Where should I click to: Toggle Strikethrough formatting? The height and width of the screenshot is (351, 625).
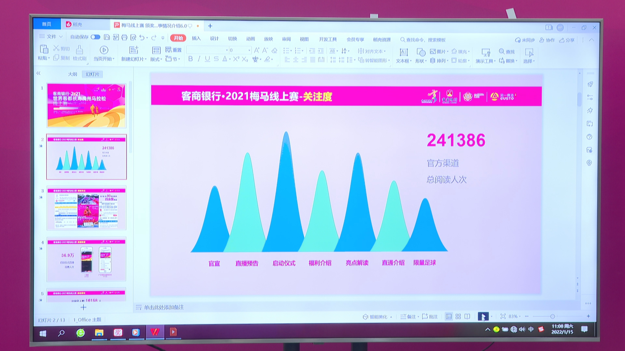[216, 59]
